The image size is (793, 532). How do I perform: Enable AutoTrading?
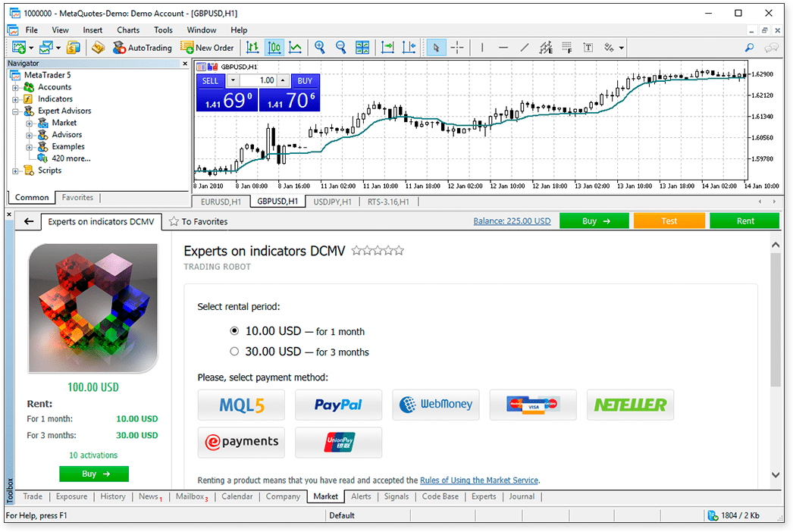pyautogui.click(x=142, y=48)
